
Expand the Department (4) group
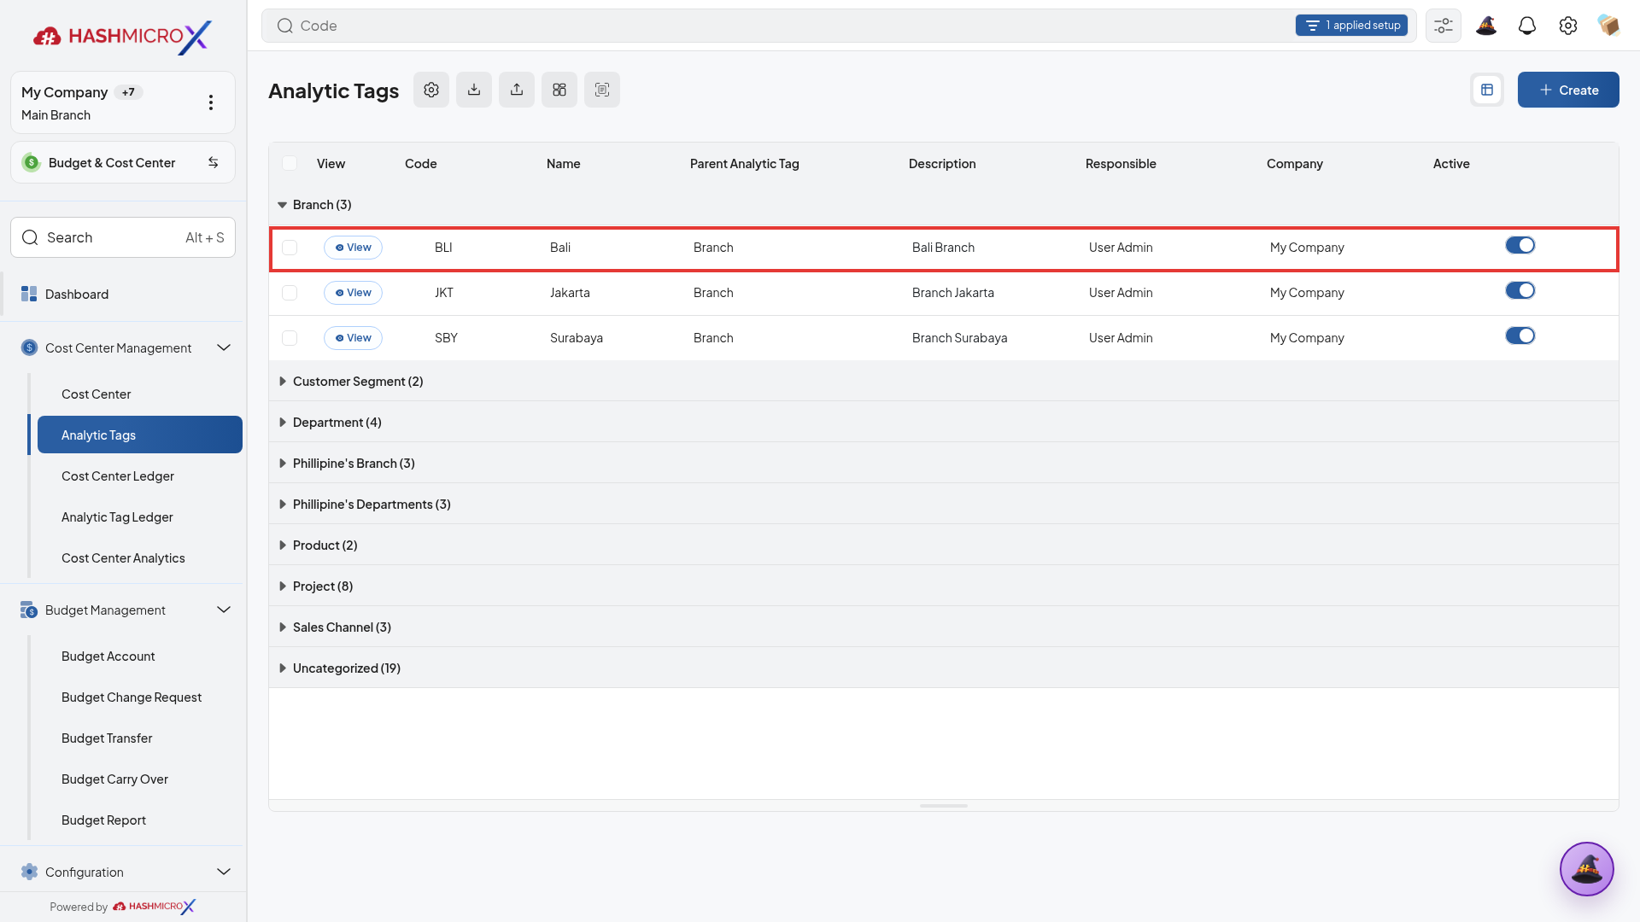click(x=282, y=423)
